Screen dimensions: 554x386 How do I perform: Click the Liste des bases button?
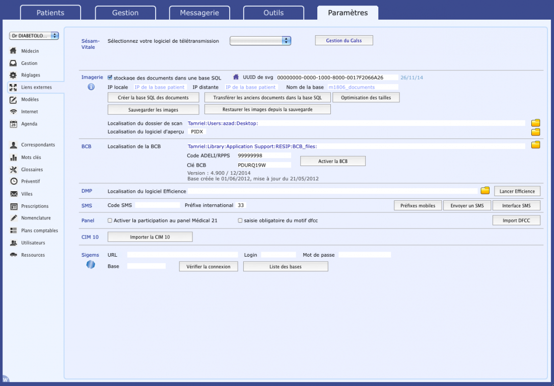click(x=286, y=267)
